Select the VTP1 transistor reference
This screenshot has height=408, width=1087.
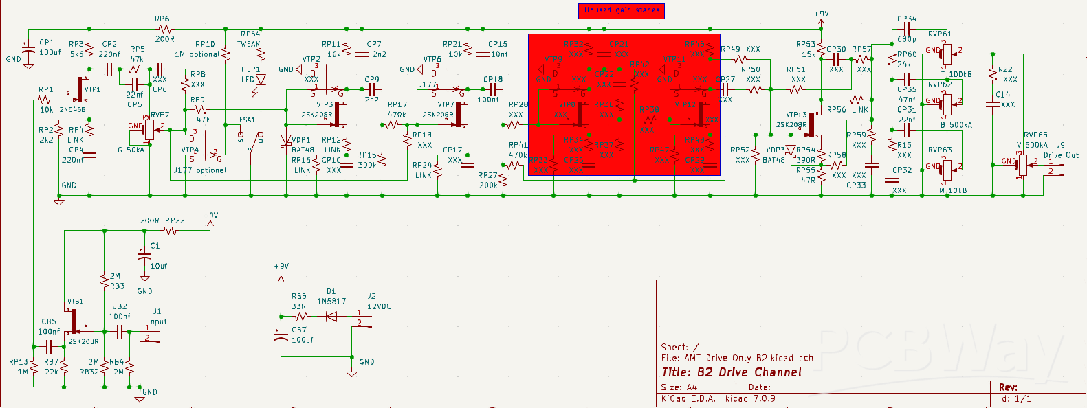[x=92, y=89]
